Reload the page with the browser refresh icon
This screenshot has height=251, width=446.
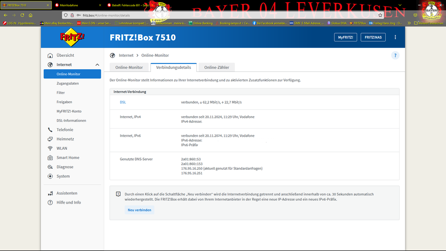[22, 15]
